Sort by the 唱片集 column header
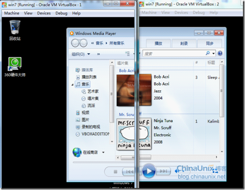245x190 pixels. click(123, 63)
